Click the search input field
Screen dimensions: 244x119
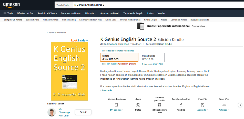click(x=158, y=5)
